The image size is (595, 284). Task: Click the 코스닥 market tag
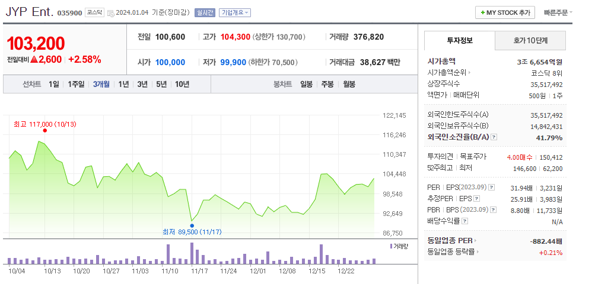(94, 12)
